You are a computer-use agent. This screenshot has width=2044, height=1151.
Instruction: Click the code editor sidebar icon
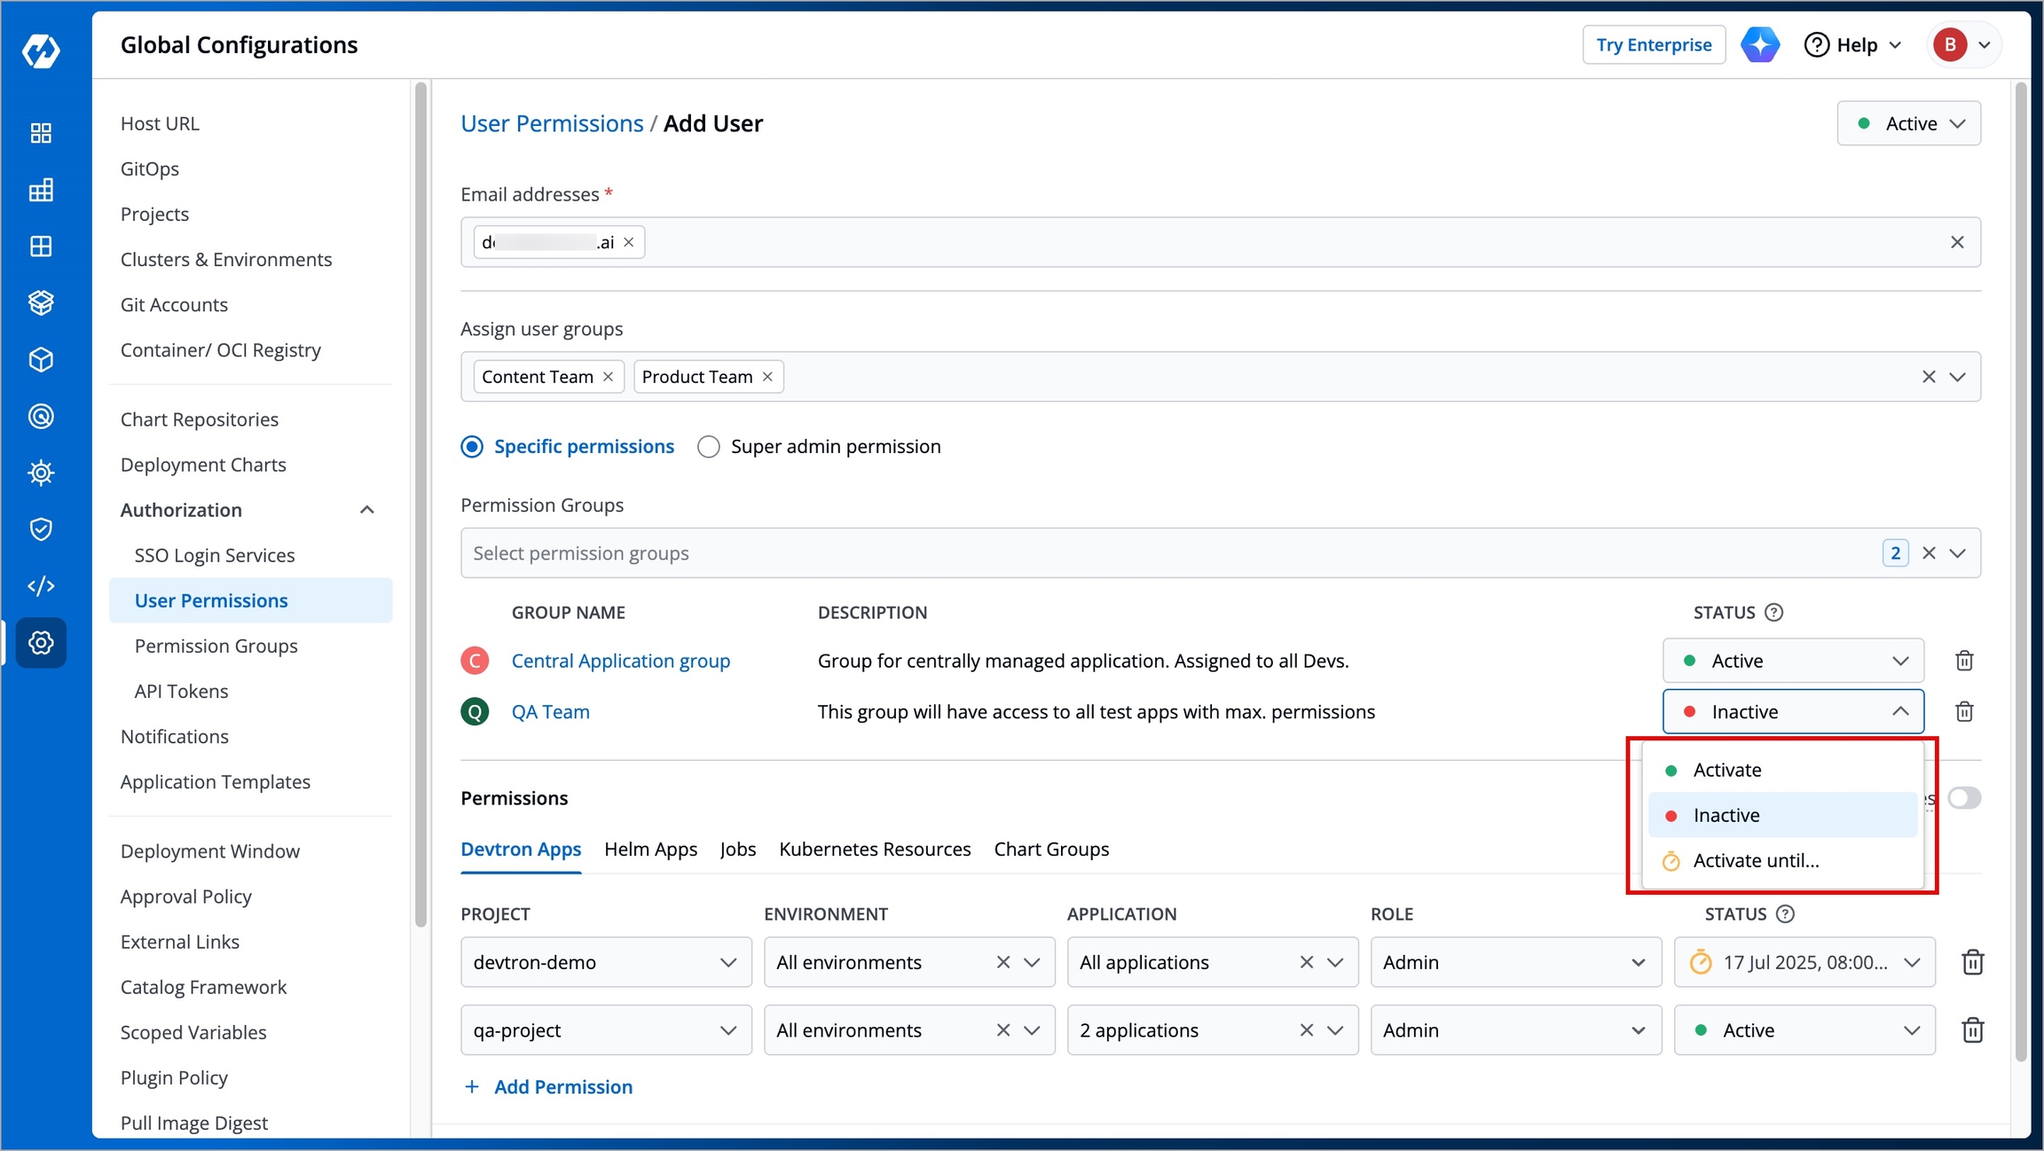(x=41, y=586)
